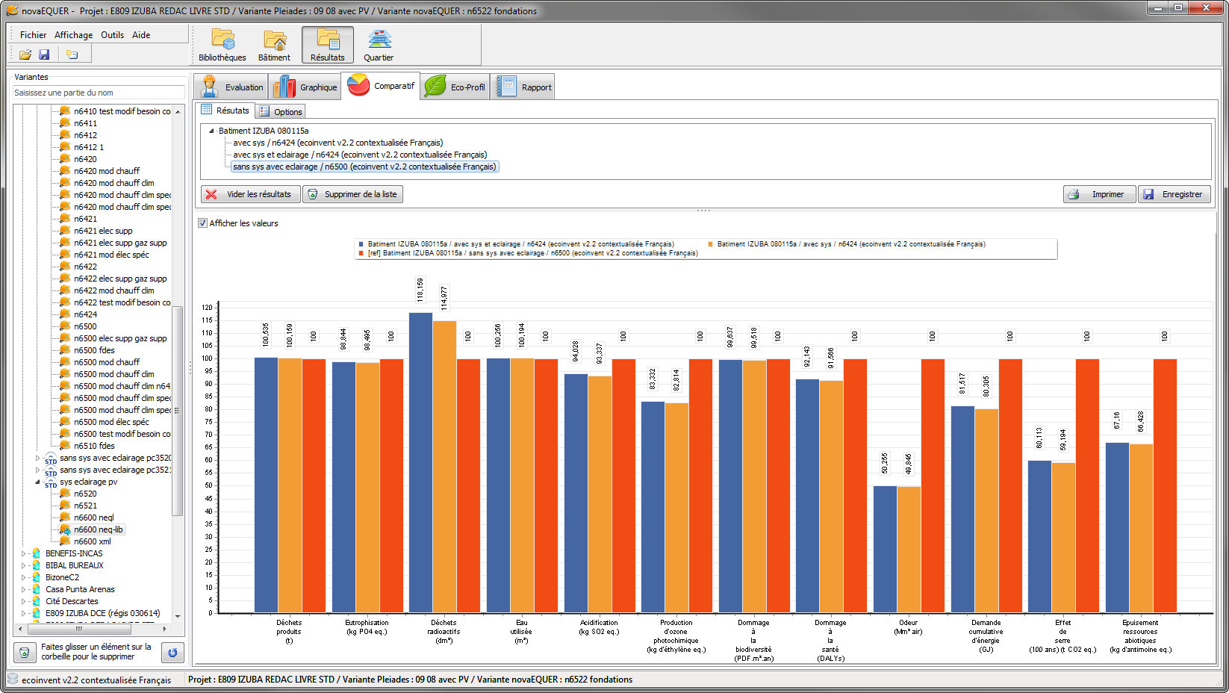
Task: Collapse the Batiment IZUBA 080115a results tree
Action: click(x=211, y=131)
